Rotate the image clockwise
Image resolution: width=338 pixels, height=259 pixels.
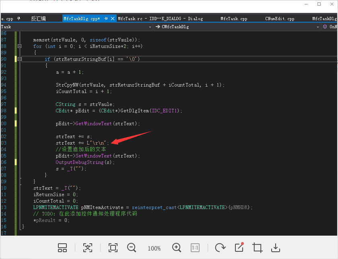(x=220, y=248)
